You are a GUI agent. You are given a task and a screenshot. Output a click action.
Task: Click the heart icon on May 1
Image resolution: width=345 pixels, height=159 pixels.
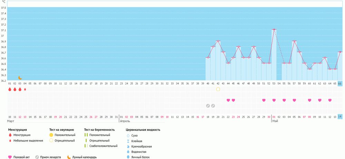coord(274,100)
